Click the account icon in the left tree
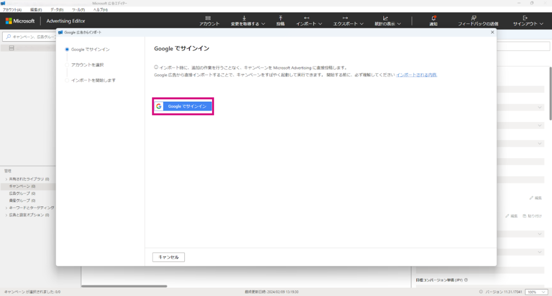Viewport: 552px width, 296px height. pyautogui.click(x=11, y=48)
